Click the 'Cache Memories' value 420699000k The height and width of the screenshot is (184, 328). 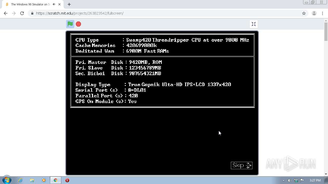pyautogui.click(x=141, y=45)
